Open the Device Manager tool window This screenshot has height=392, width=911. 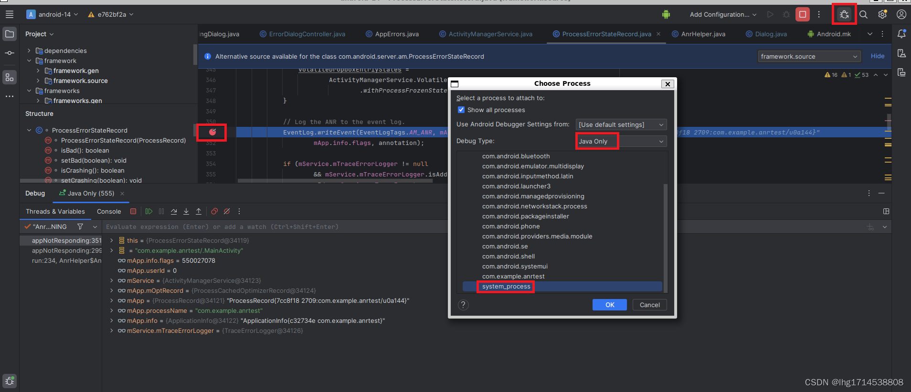click(901, 53)
